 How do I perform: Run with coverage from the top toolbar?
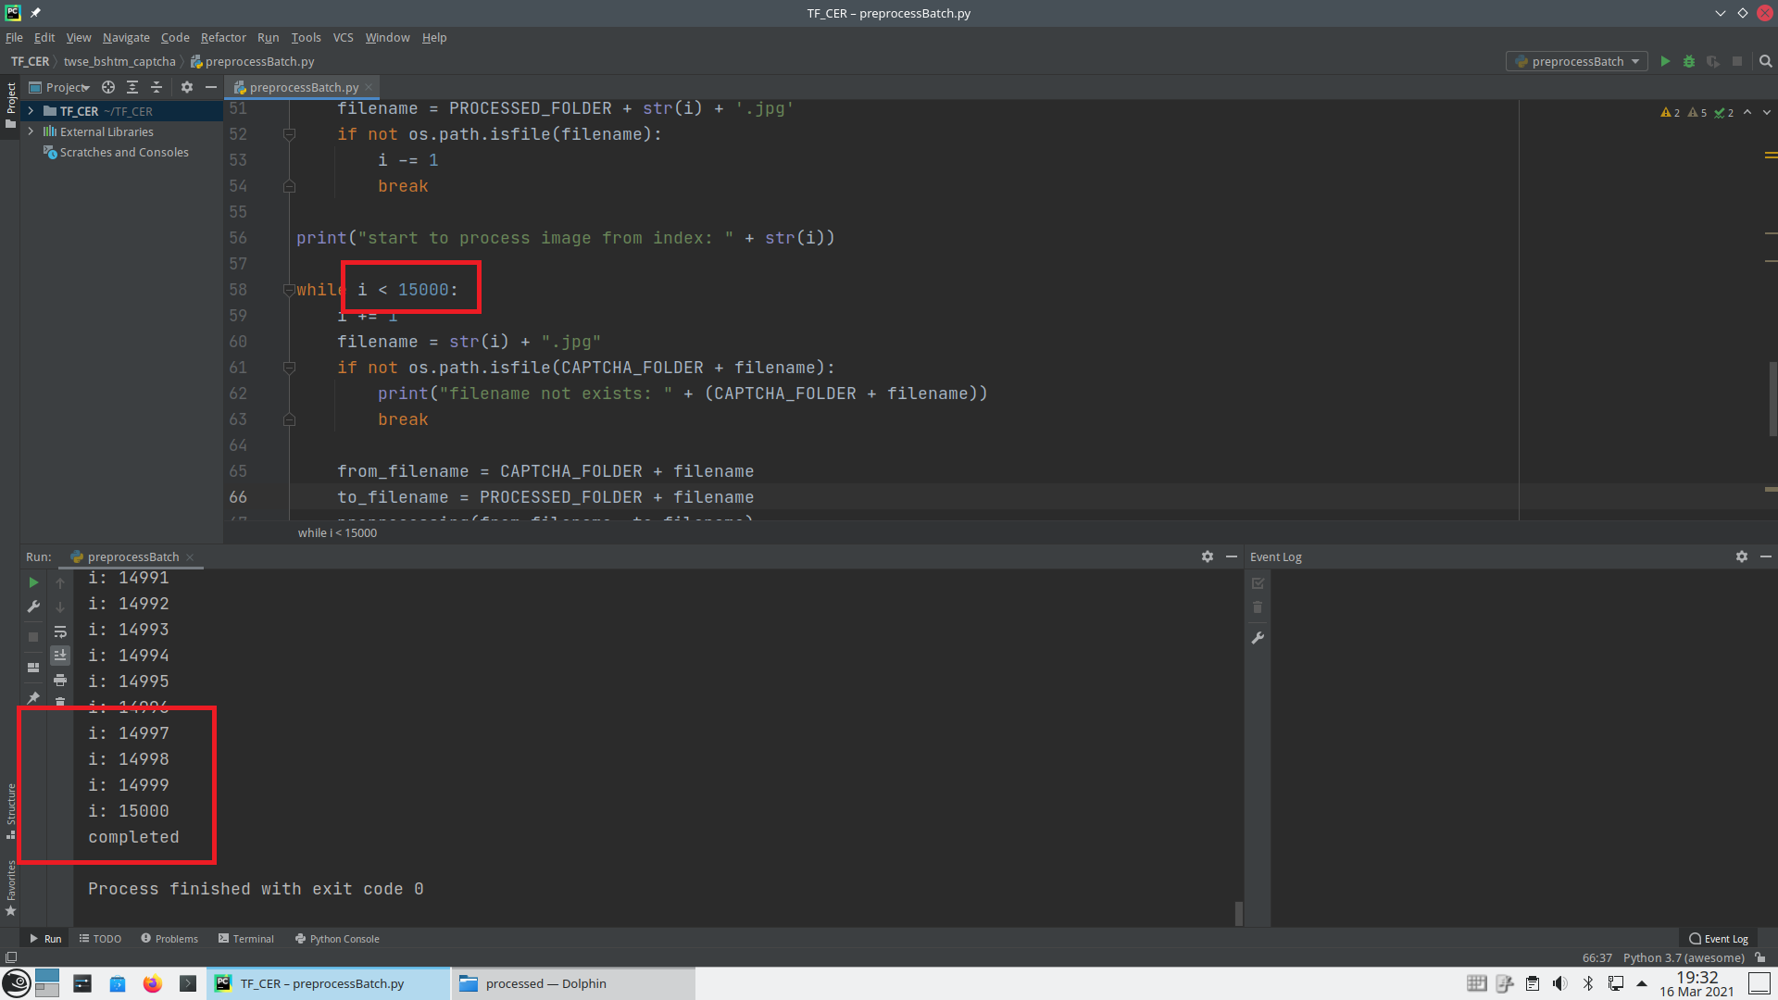click(1713, 61)
